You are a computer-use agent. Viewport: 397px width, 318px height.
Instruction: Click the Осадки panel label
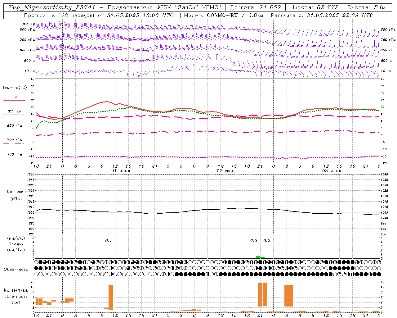pos(16,244)
